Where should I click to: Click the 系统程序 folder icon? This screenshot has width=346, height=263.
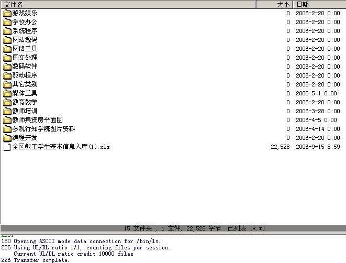coord(7,31)
